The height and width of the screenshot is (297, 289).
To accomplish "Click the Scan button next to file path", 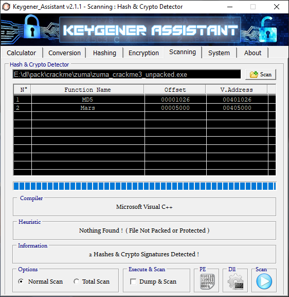I will coord(261,74).
